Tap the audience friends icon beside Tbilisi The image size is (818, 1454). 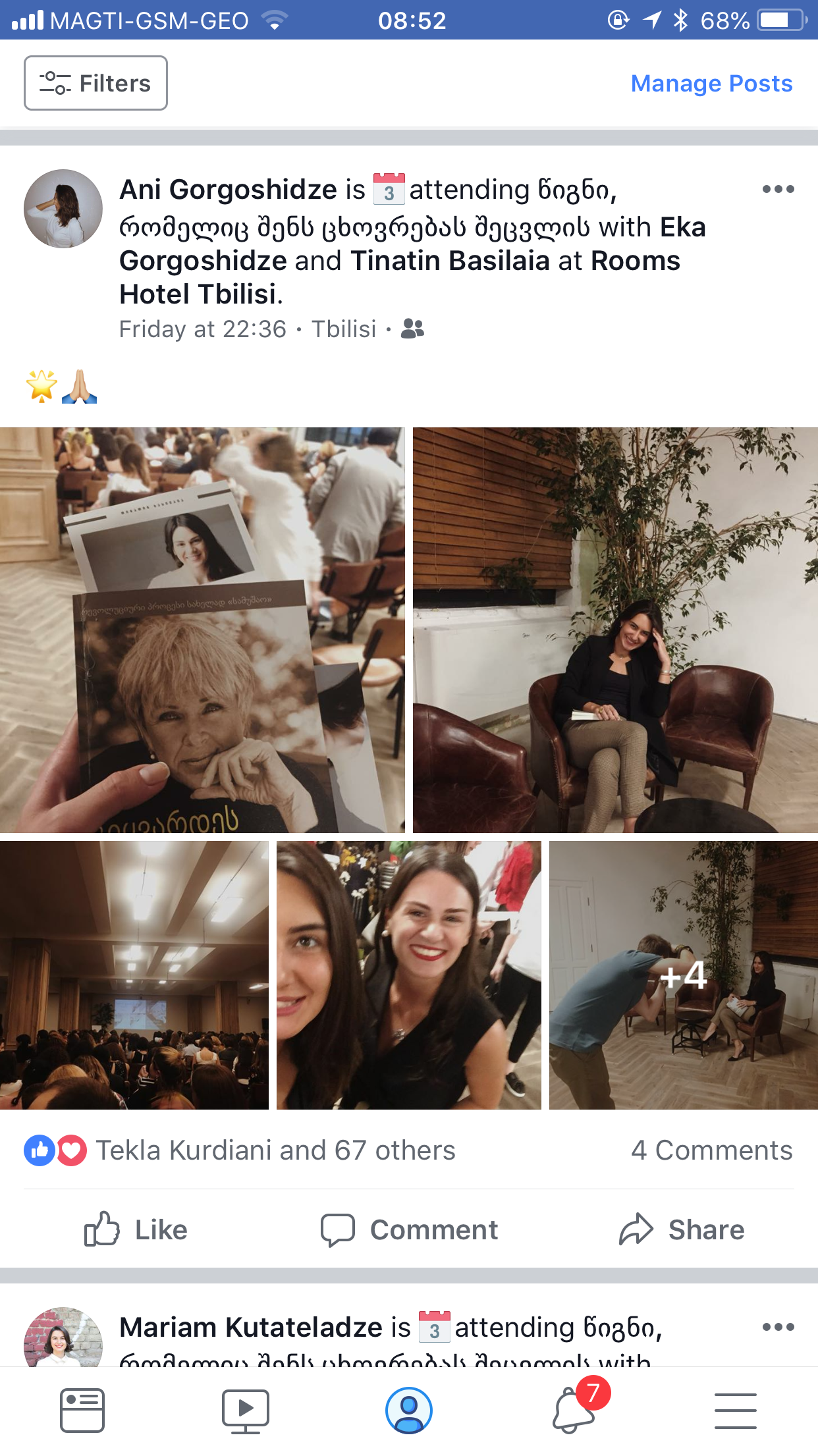pos(413,329)
